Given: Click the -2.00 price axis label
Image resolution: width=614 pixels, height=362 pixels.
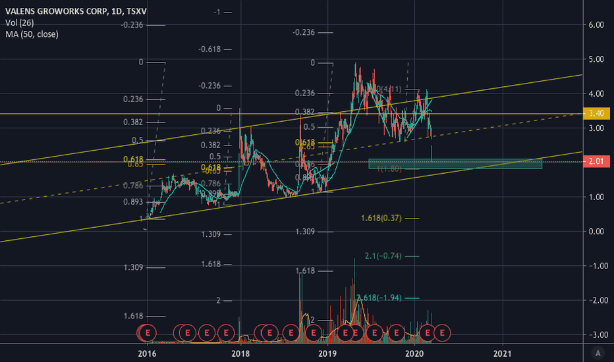Looking at the screenshot, I should pos(598,301).
